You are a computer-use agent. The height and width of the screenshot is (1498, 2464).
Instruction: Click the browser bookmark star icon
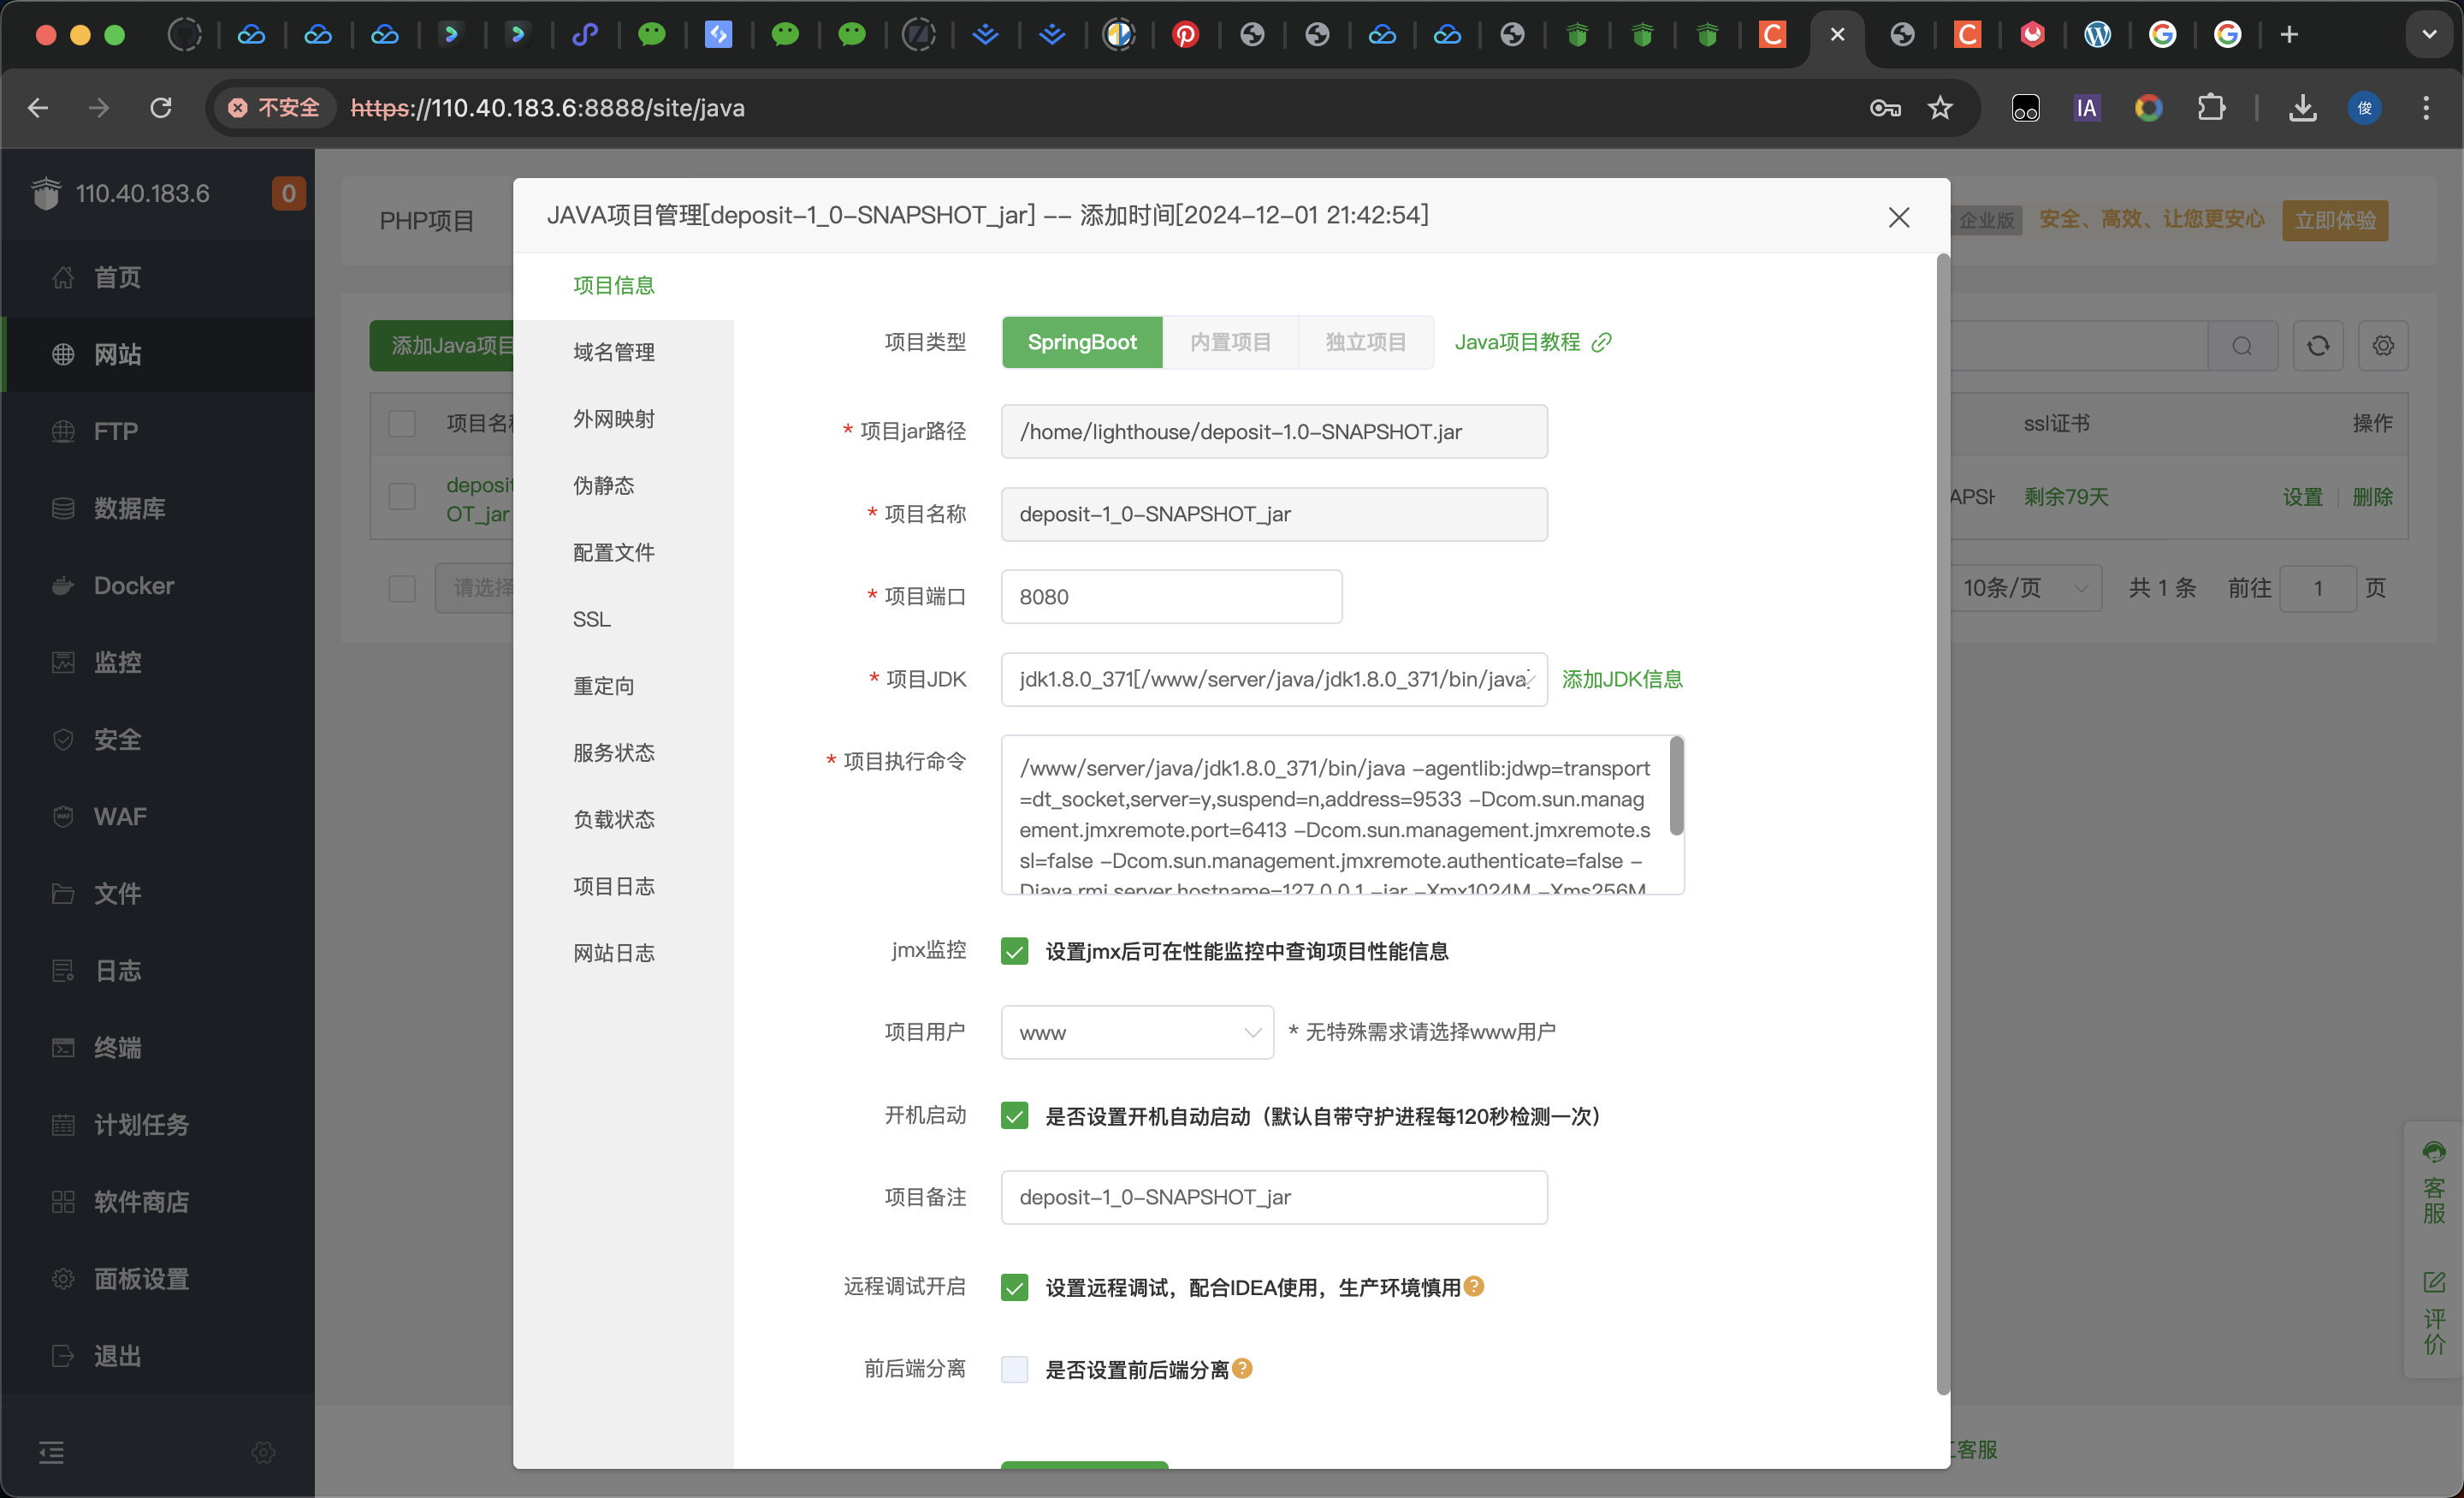[x=1940, y=107]
